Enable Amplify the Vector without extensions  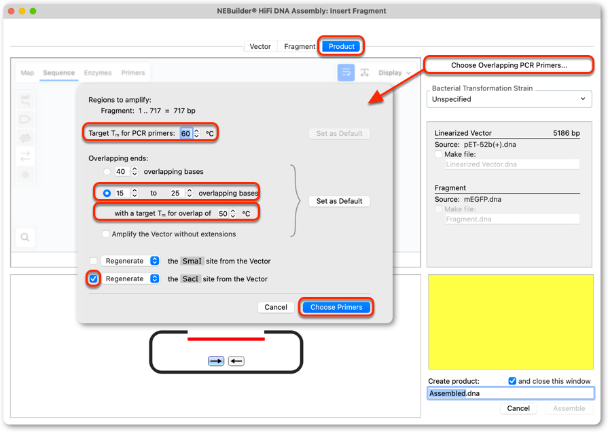point(105,234)
